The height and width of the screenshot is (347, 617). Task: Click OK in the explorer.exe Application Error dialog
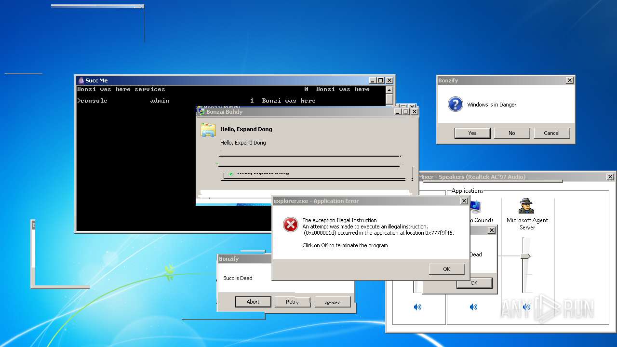click(x=447, y=269)
